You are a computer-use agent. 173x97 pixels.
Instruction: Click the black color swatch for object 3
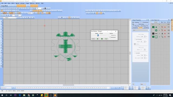click(153, 33)
